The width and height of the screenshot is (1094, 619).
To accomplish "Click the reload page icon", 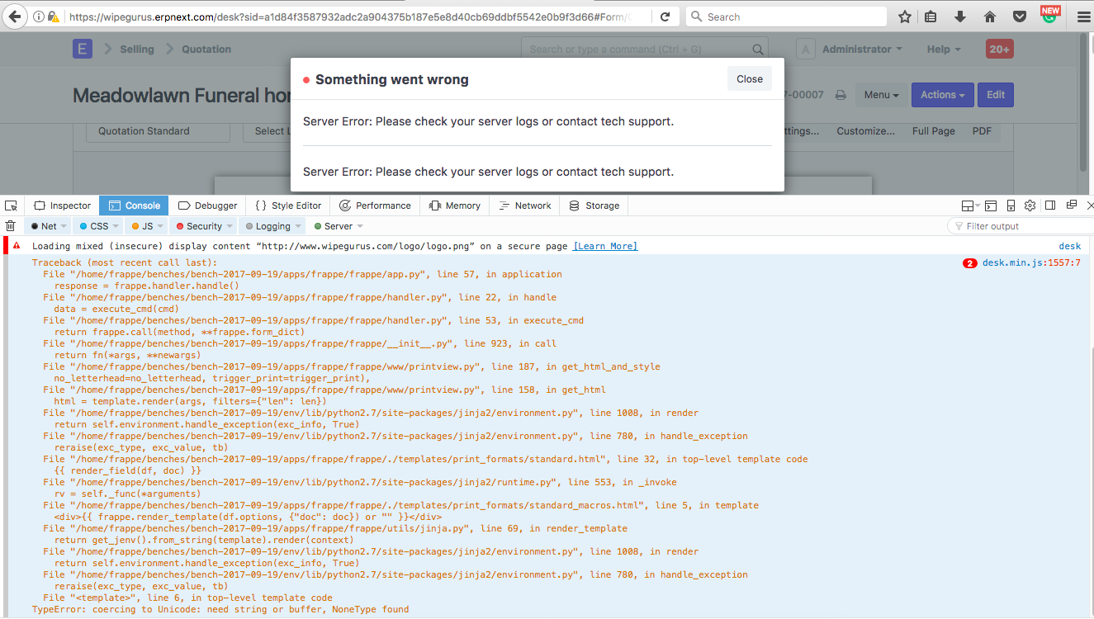I will [665, 17].
